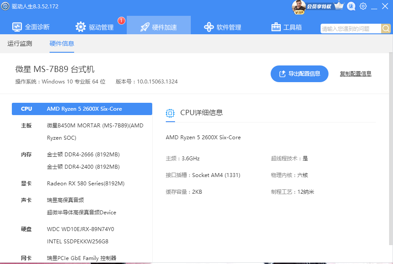The height and width of the screenshot is (264, 393).
Task: Open the 工具箱 tab
Action: [x=286, y=27]
